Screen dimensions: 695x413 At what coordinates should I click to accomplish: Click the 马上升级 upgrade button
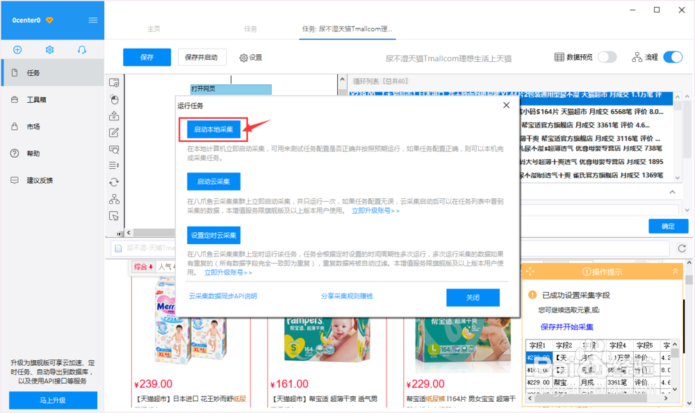coord(54,400)
